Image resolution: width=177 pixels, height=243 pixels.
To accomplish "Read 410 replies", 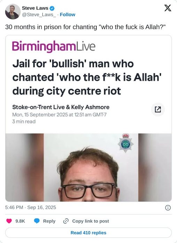I will coord(88,233).
